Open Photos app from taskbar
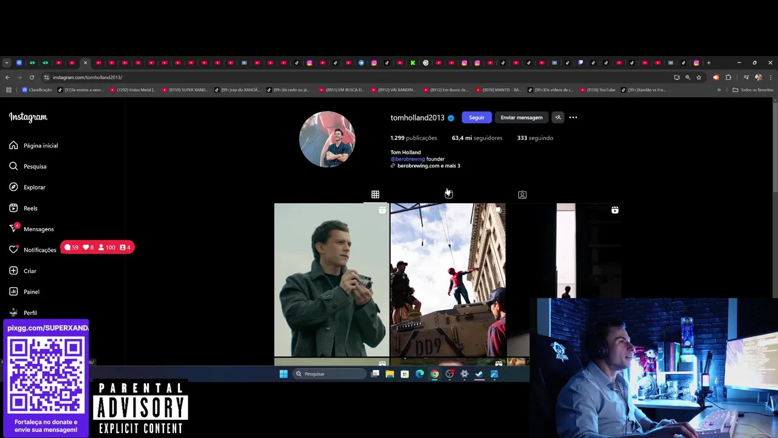 click(494, 374)
